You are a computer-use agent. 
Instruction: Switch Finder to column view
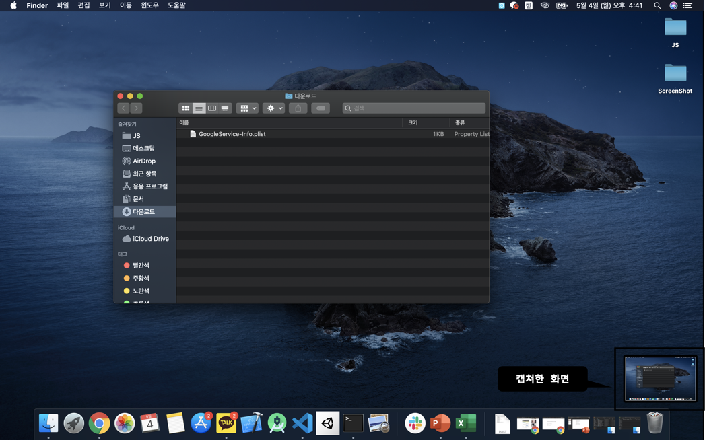click(x=212, y=108)
